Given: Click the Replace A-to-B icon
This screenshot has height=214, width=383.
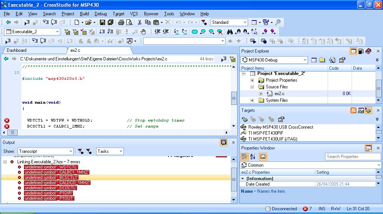Looking at the screenshot, I should [254, 32].
